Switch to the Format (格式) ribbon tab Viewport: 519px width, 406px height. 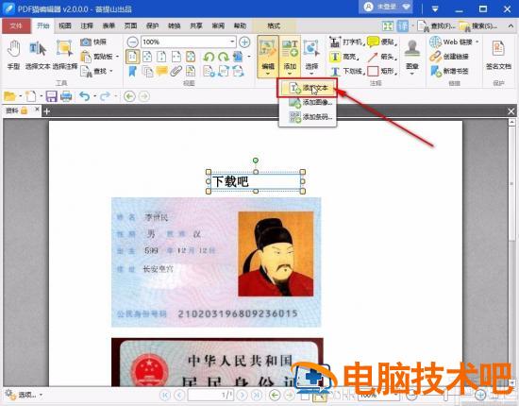[x=274, y=25]
